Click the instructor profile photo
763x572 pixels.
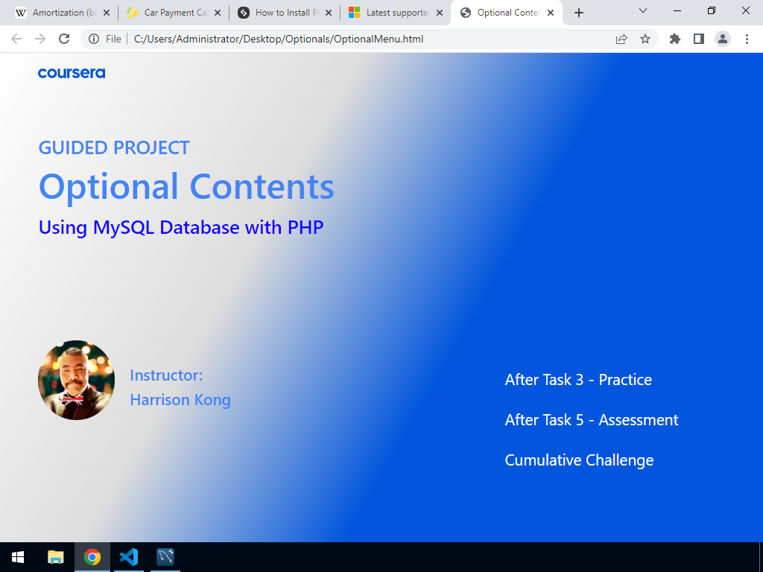pos(77,380)
